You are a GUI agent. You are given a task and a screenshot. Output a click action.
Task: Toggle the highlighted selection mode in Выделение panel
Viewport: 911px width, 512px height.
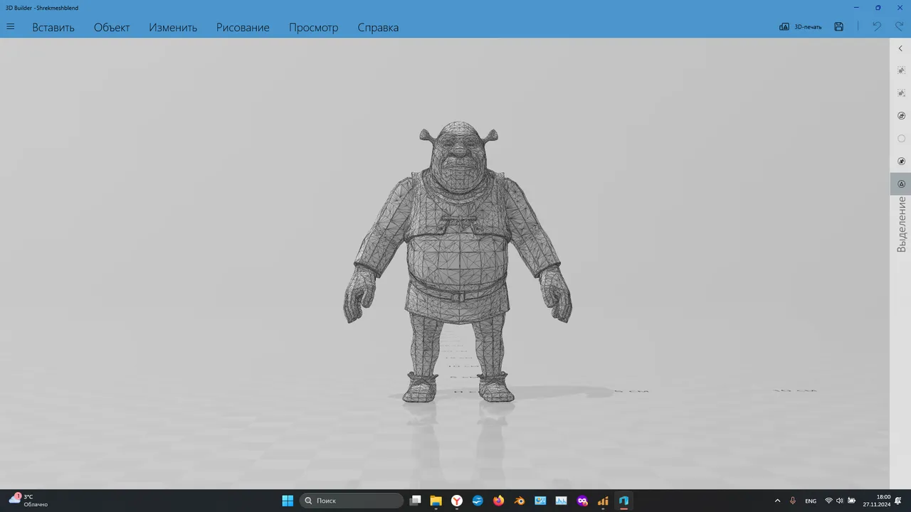[901, 183]
